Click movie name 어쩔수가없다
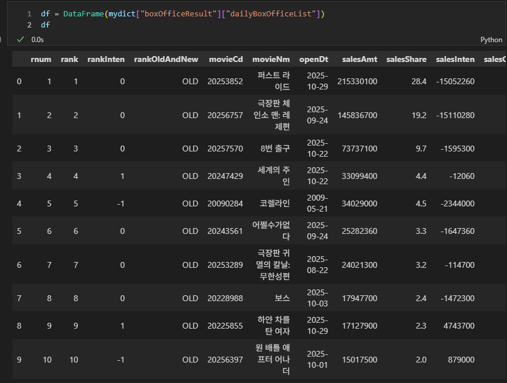The image size is (507, 383). click(x=271, y=230)
